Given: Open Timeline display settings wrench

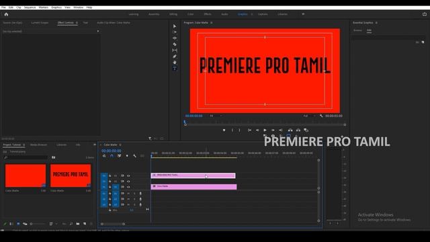Looking at the screenshot, I should [x=134, y=156].
